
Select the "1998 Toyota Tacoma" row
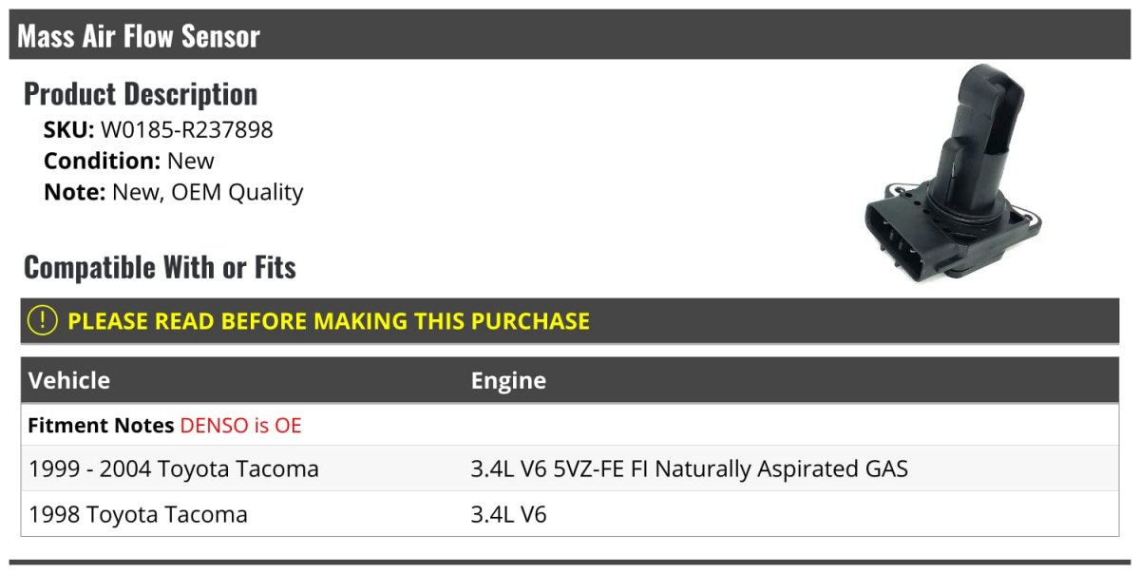(x=139, y=514)
